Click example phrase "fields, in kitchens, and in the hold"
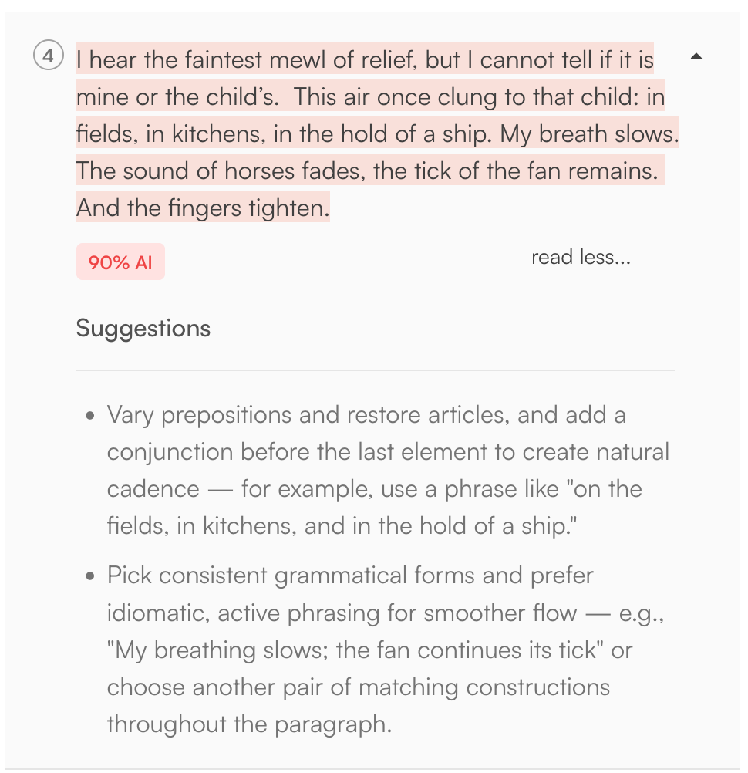The height and width of the screenshot is (773, 748). (x=308, y=526)
